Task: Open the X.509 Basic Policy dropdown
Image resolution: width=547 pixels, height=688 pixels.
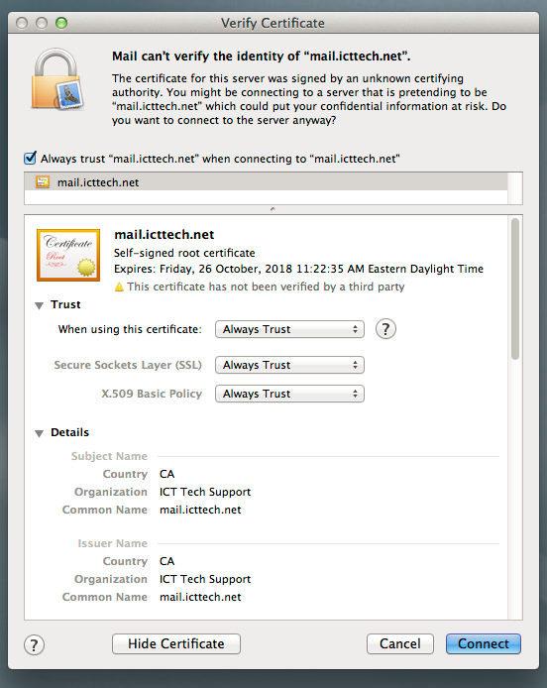Action: (289, 394)
